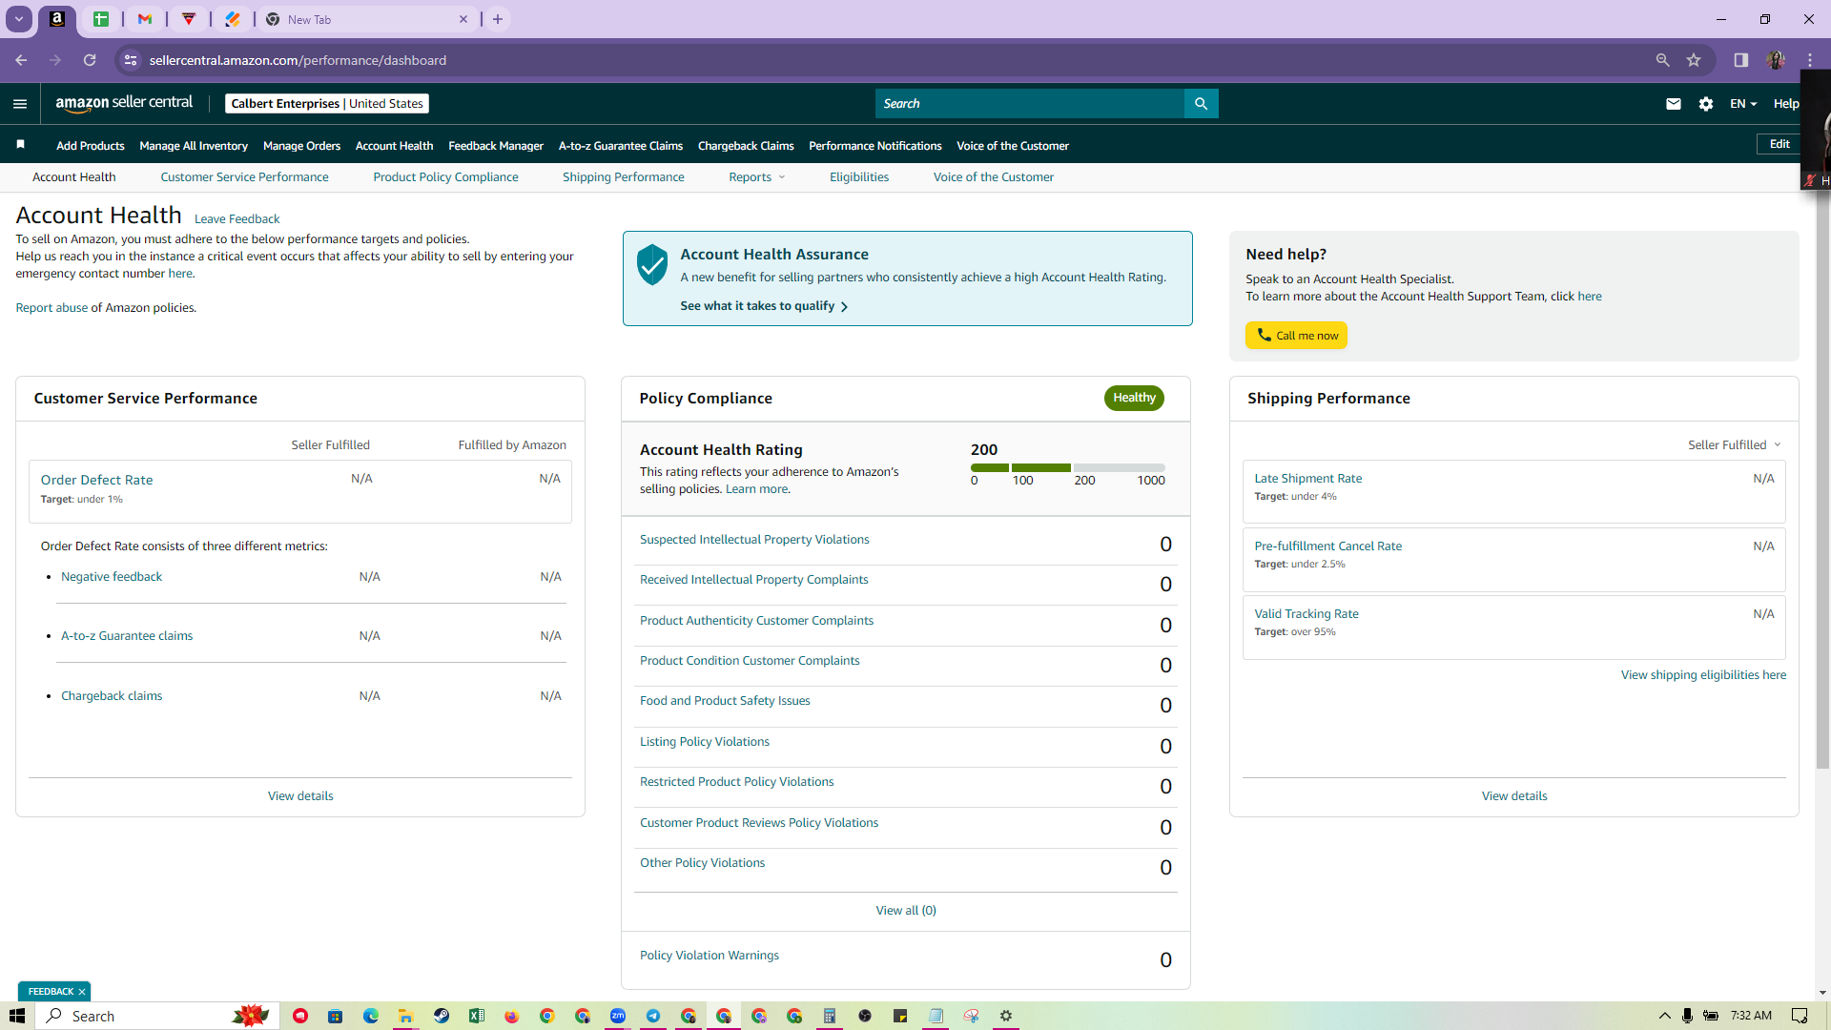Reload the page with the refresh icon
This screenshot has width=1831, height=1030.
(x=90, y=60)
